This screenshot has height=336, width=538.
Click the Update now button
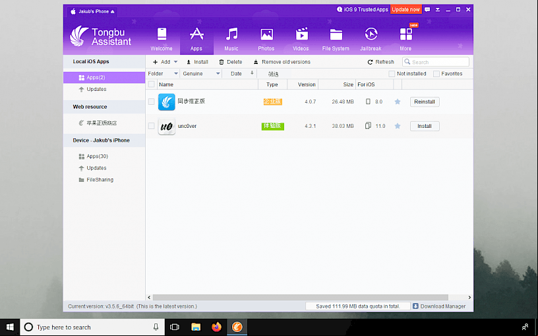point(406,10)
